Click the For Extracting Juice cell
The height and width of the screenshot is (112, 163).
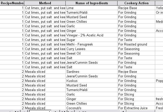tap(136, 108)
